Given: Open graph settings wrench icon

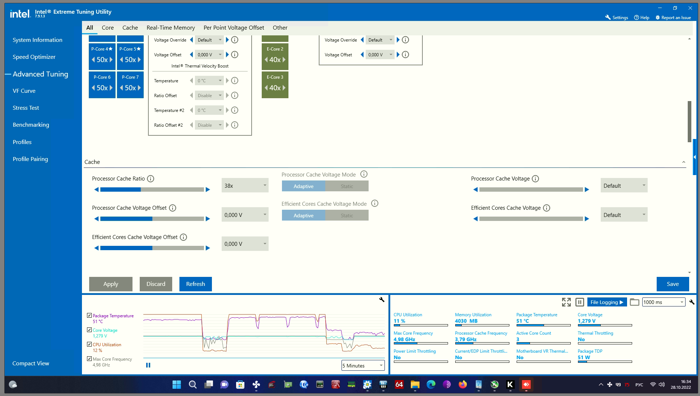Looking at the screenshot, I should pos(382,300).
